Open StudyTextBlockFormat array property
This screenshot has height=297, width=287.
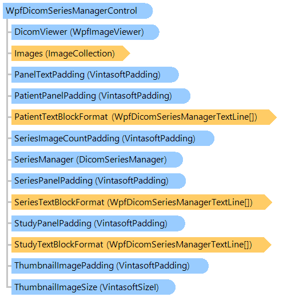[x=141, y=245]
